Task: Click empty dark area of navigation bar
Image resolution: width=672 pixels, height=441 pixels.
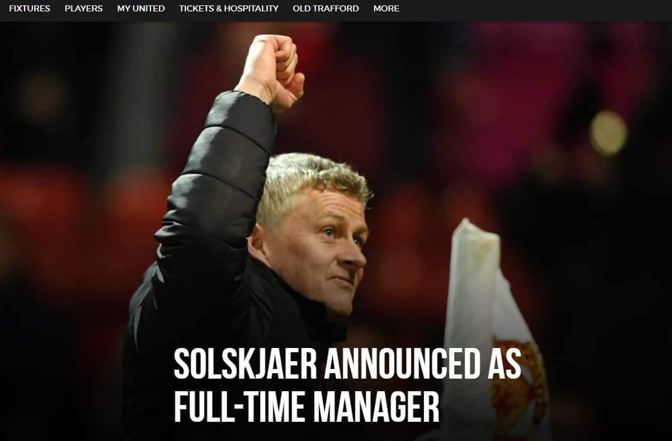Action: pos(536,10)
